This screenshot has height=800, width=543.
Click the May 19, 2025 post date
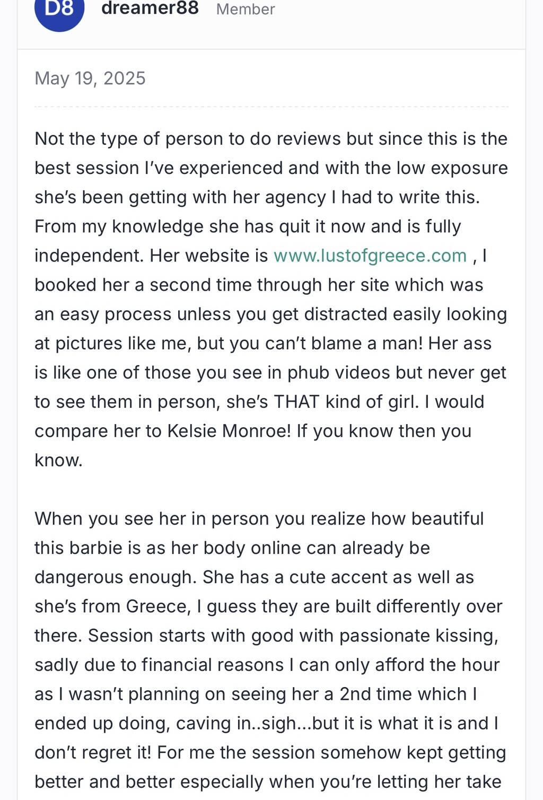coord(90,78)
